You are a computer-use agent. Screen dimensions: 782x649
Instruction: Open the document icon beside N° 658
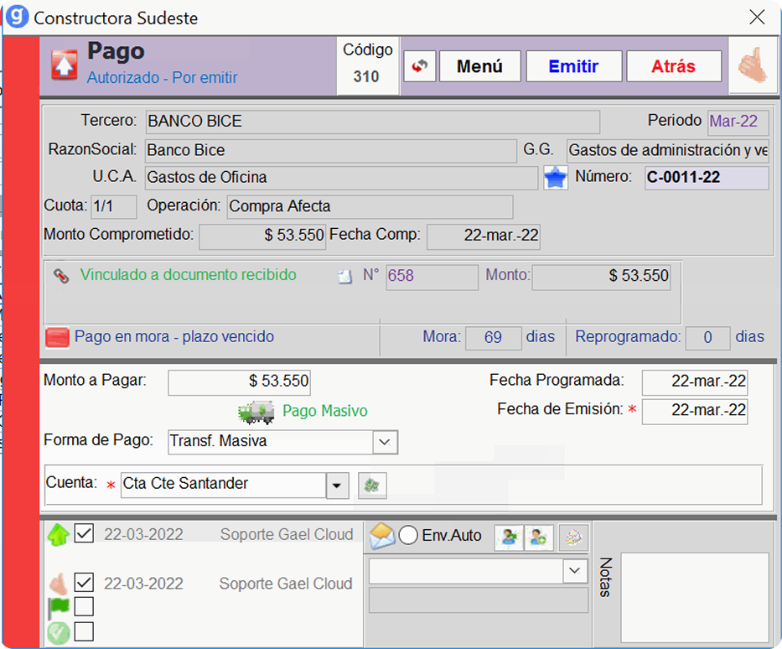344,276
